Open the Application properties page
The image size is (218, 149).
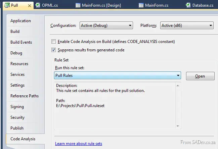click(20, 21)
